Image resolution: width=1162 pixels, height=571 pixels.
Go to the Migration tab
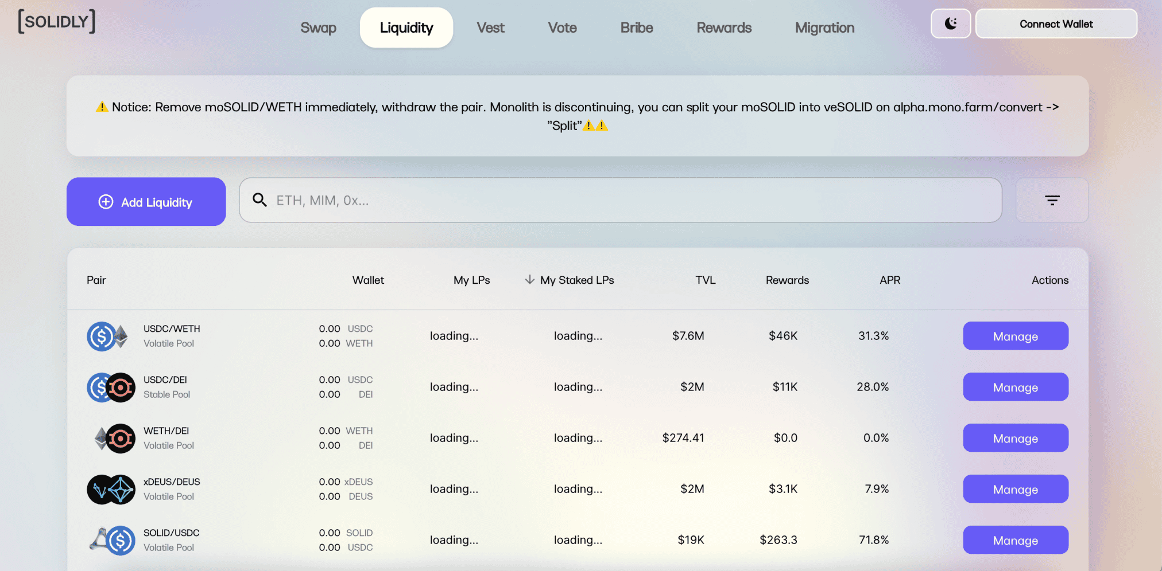(x=824, y=28)
